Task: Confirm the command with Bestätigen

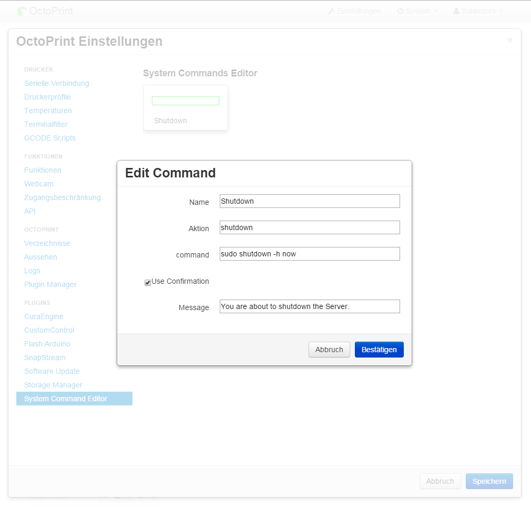Action: [379, 350]
